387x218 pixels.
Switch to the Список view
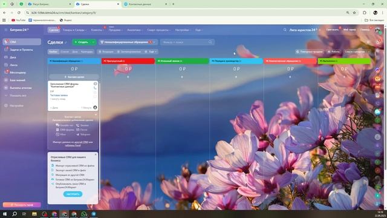point(65,51)
